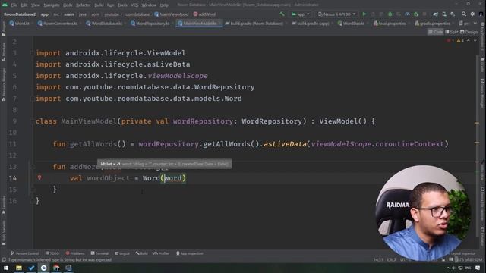Switch to the WordRepository.kt tab
This screenshot has width=486, height=273.
(150, 24)
